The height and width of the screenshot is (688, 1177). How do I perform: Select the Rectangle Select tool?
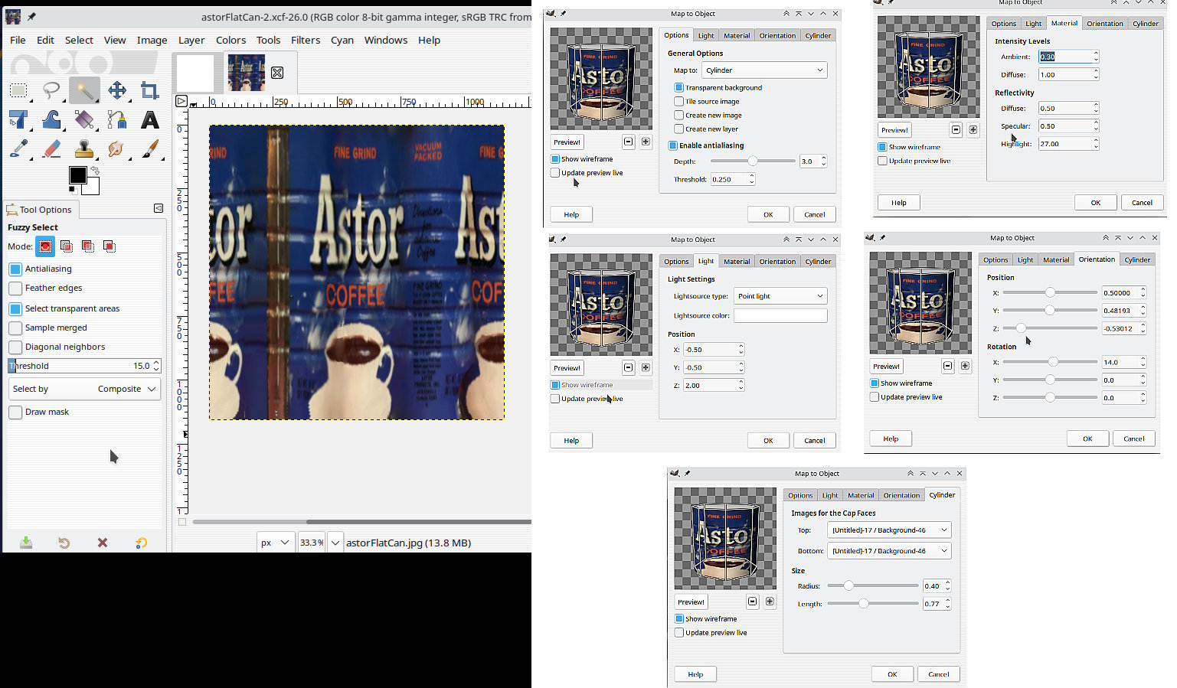(18, 91)
